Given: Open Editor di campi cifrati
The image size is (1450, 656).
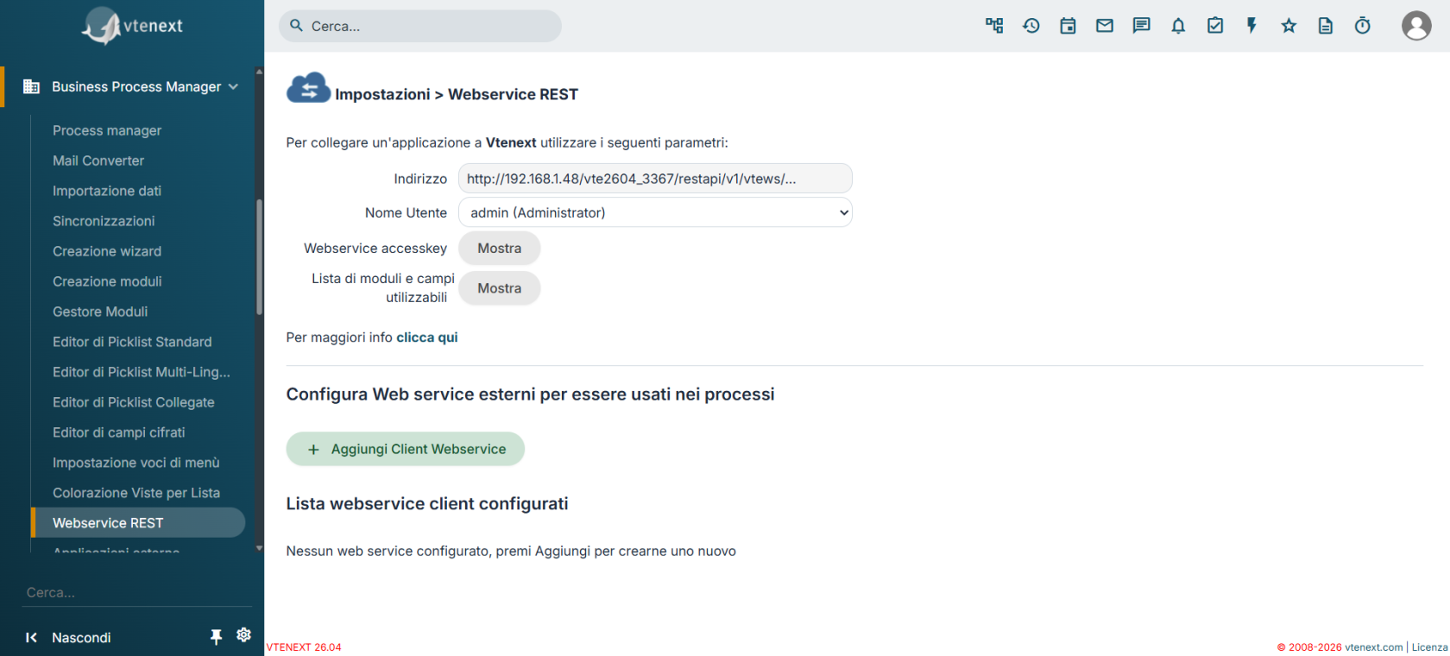Looking at the screenshot, I should 119,432.
